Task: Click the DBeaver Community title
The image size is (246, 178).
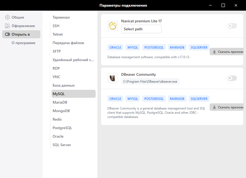Action: (x=138, y=74)
